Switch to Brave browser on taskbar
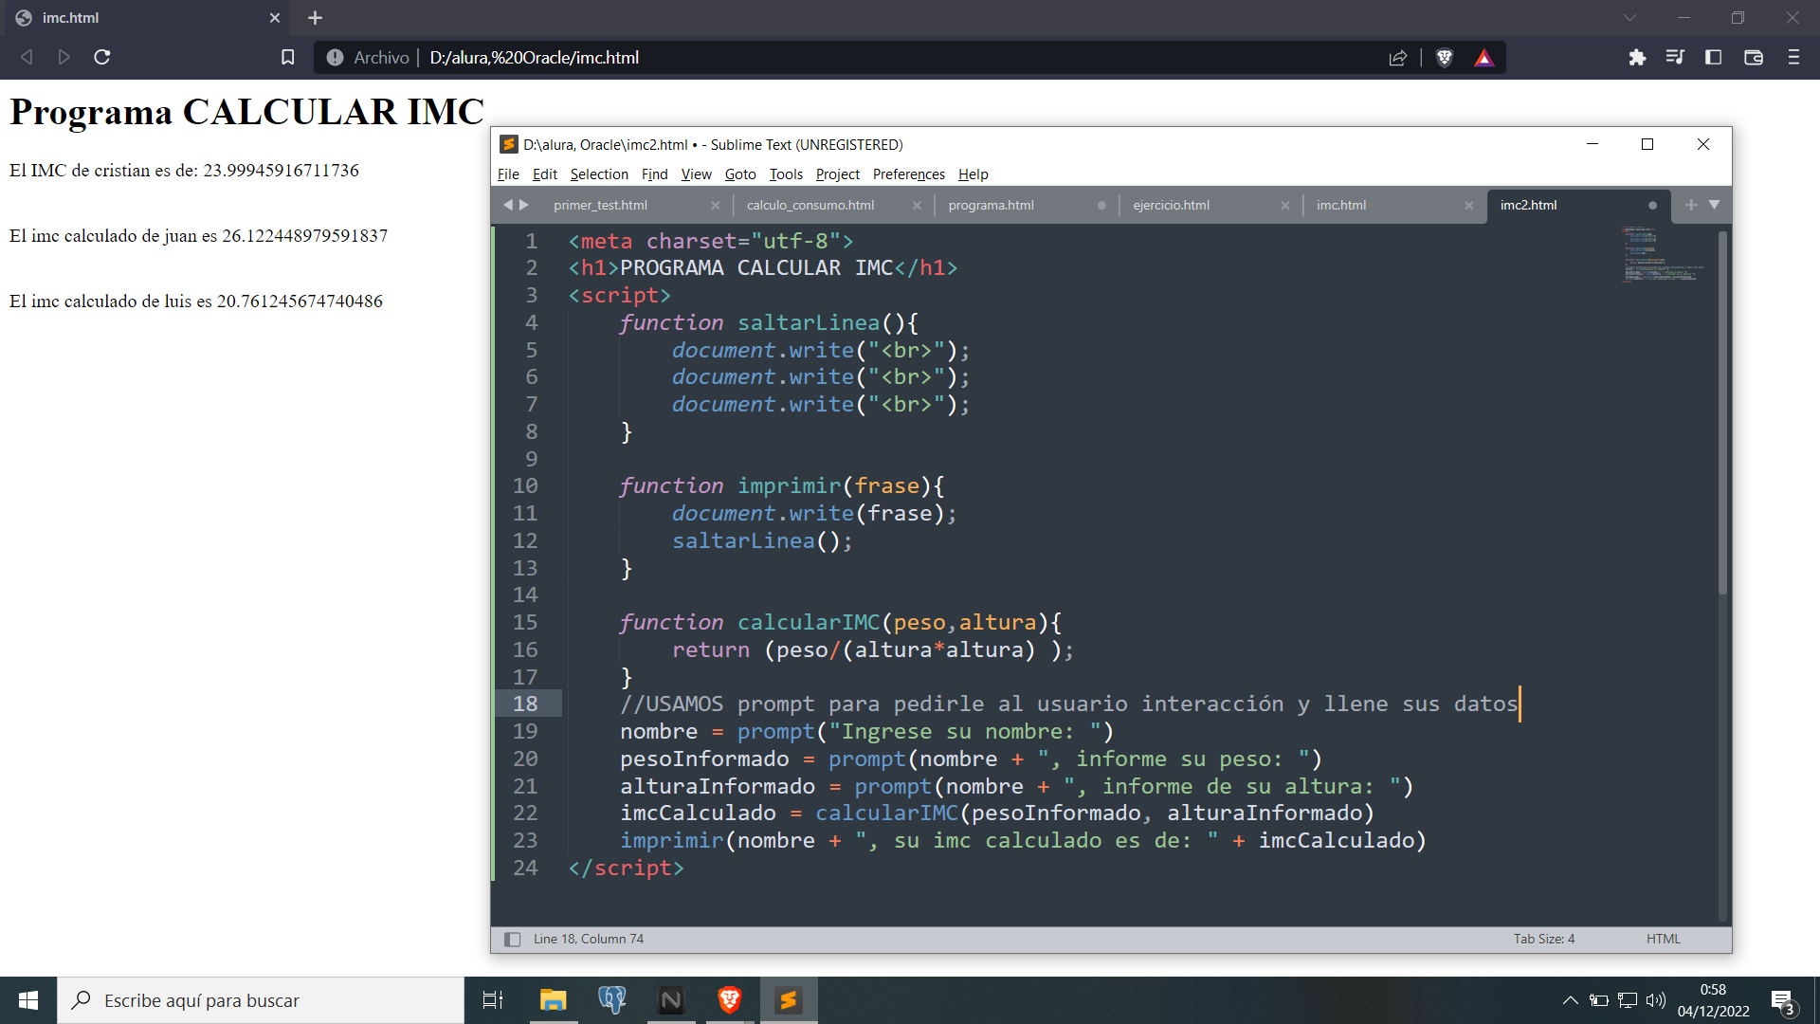The width and height of the screenshot is (1820, 1024). [730, 1000]
